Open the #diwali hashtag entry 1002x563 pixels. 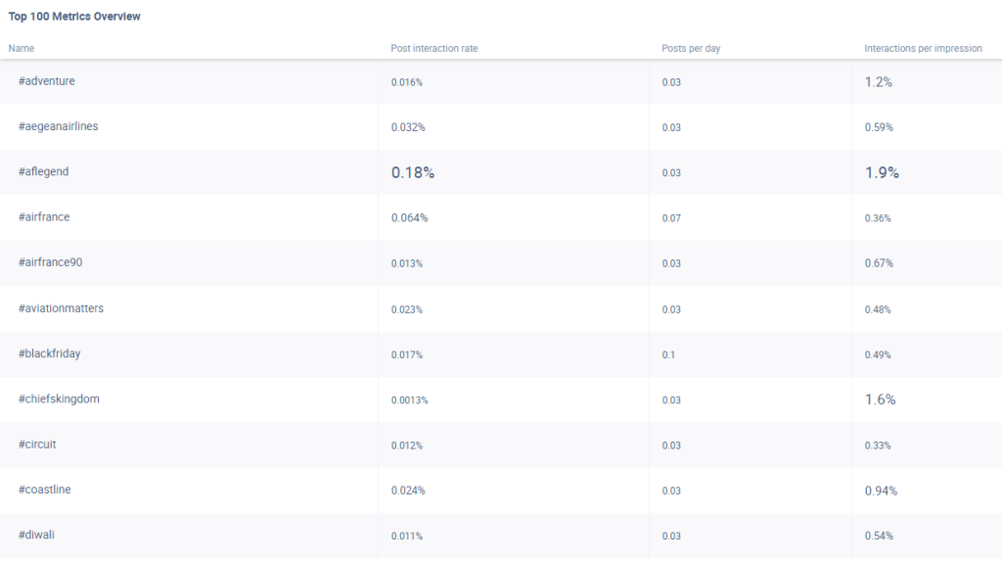37,536
